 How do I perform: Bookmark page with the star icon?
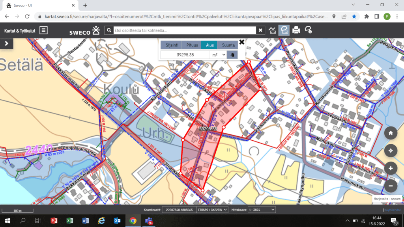pos(354,17)
